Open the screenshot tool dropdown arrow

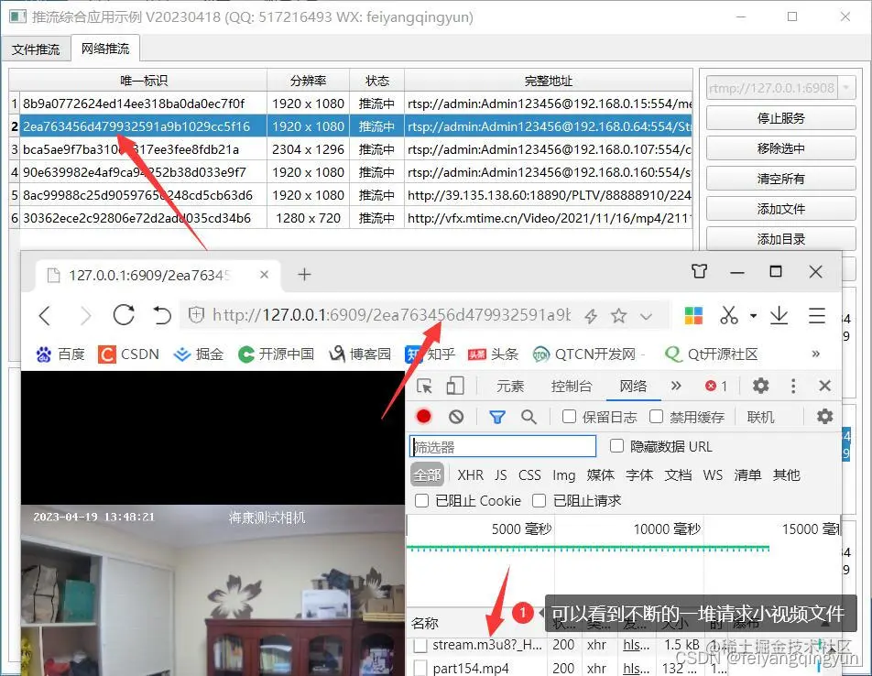click(755, 315)
